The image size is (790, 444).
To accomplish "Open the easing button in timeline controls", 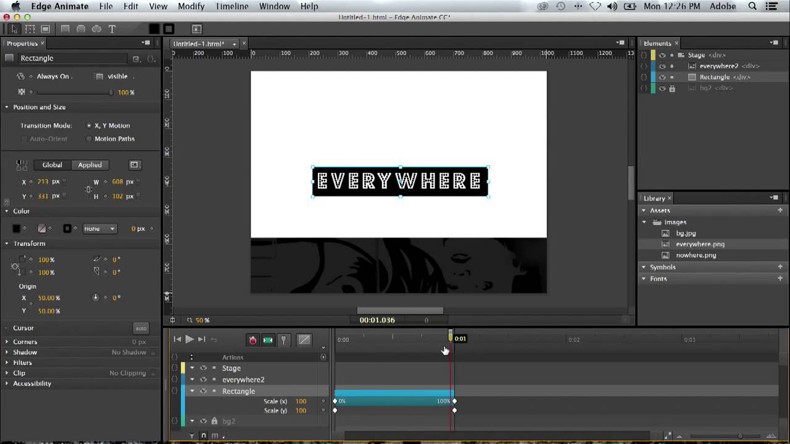I will (x=304, y=340).
